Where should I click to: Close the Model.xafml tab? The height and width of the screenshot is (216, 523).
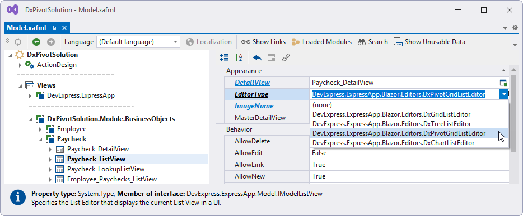pos(64,28)
